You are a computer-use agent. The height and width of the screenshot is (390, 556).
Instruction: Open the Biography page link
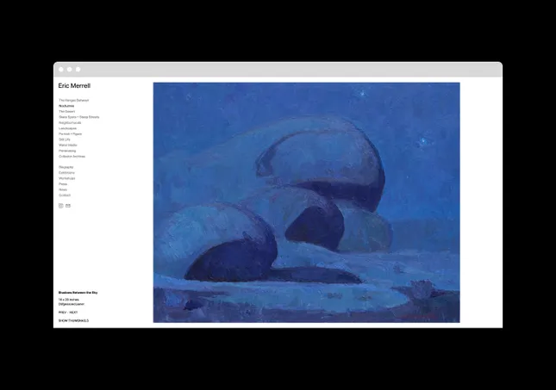(x=66, y=167)
